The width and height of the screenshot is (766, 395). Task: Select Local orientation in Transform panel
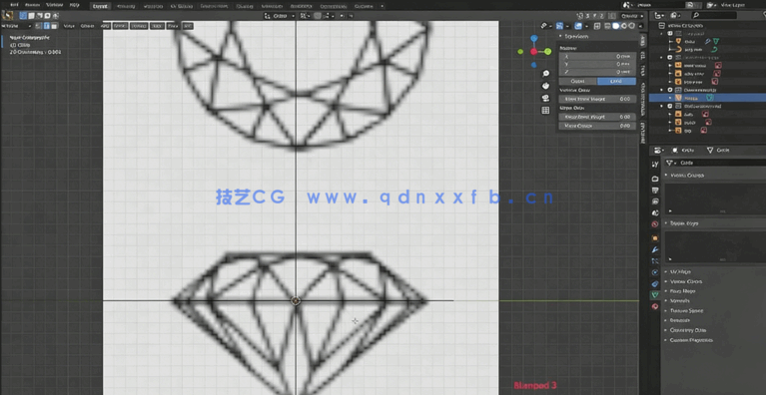click(616, 81)
